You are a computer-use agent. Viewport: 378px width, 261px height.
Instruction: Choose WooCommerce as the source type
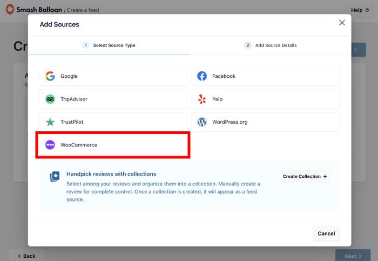click(x=113, y=145)
